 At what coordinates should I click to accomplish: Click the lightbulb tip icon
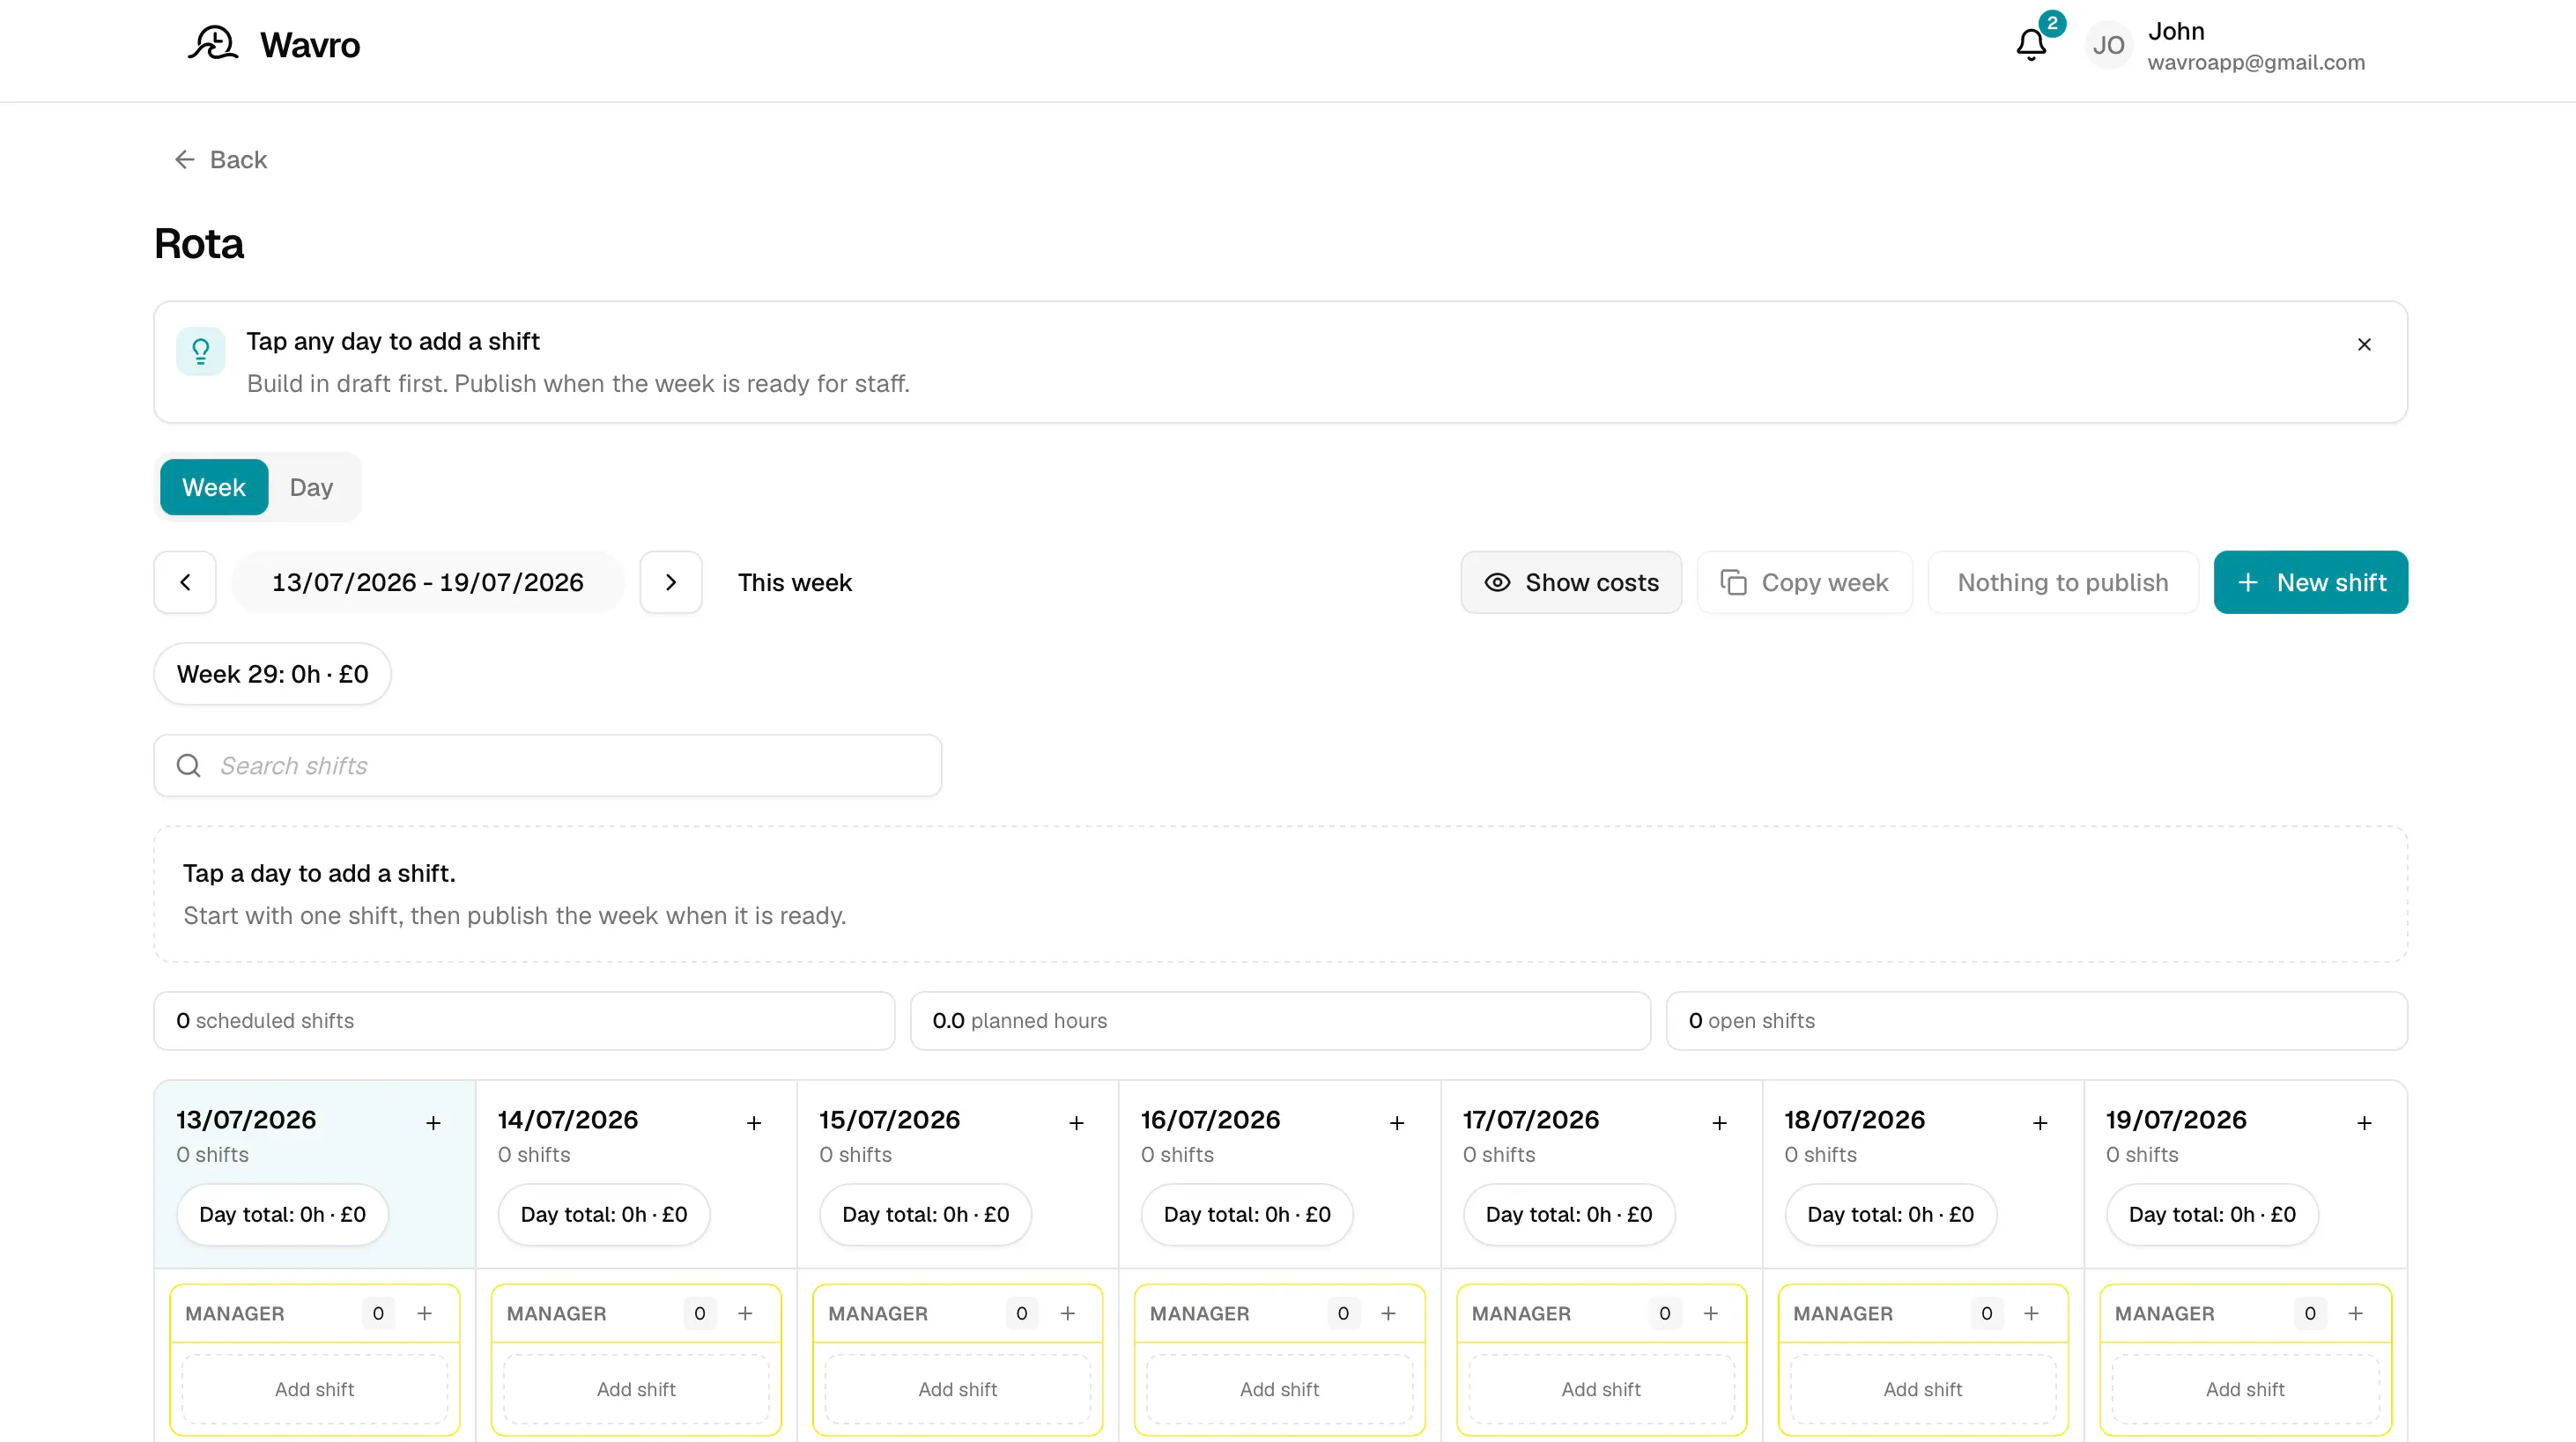click(x=200, y=351)
